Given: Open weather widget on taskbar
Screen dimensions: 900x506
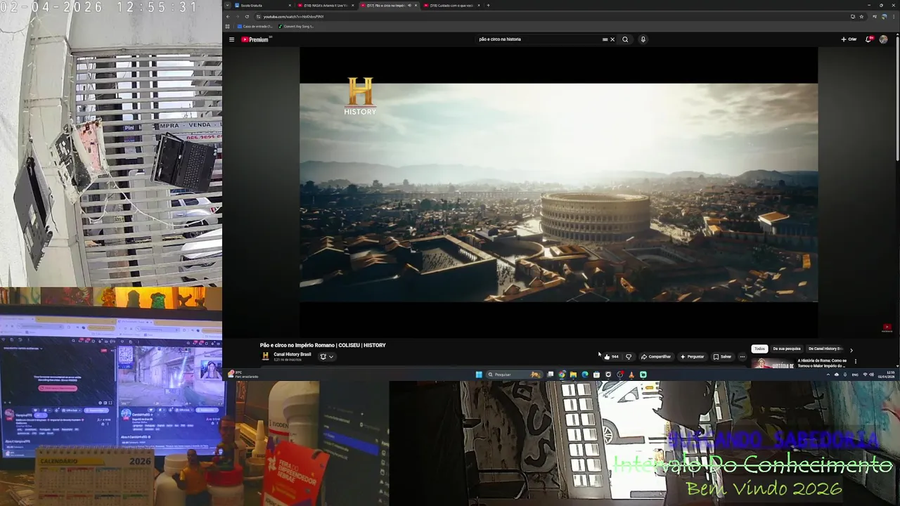Looking at the screenshot, I should click(x=242, y=375).
